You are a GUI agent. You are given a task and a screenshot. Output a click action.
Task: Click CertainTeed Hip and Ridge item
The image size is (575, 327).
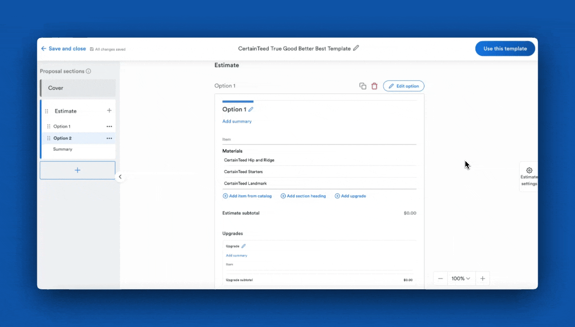tap(249, 160)
